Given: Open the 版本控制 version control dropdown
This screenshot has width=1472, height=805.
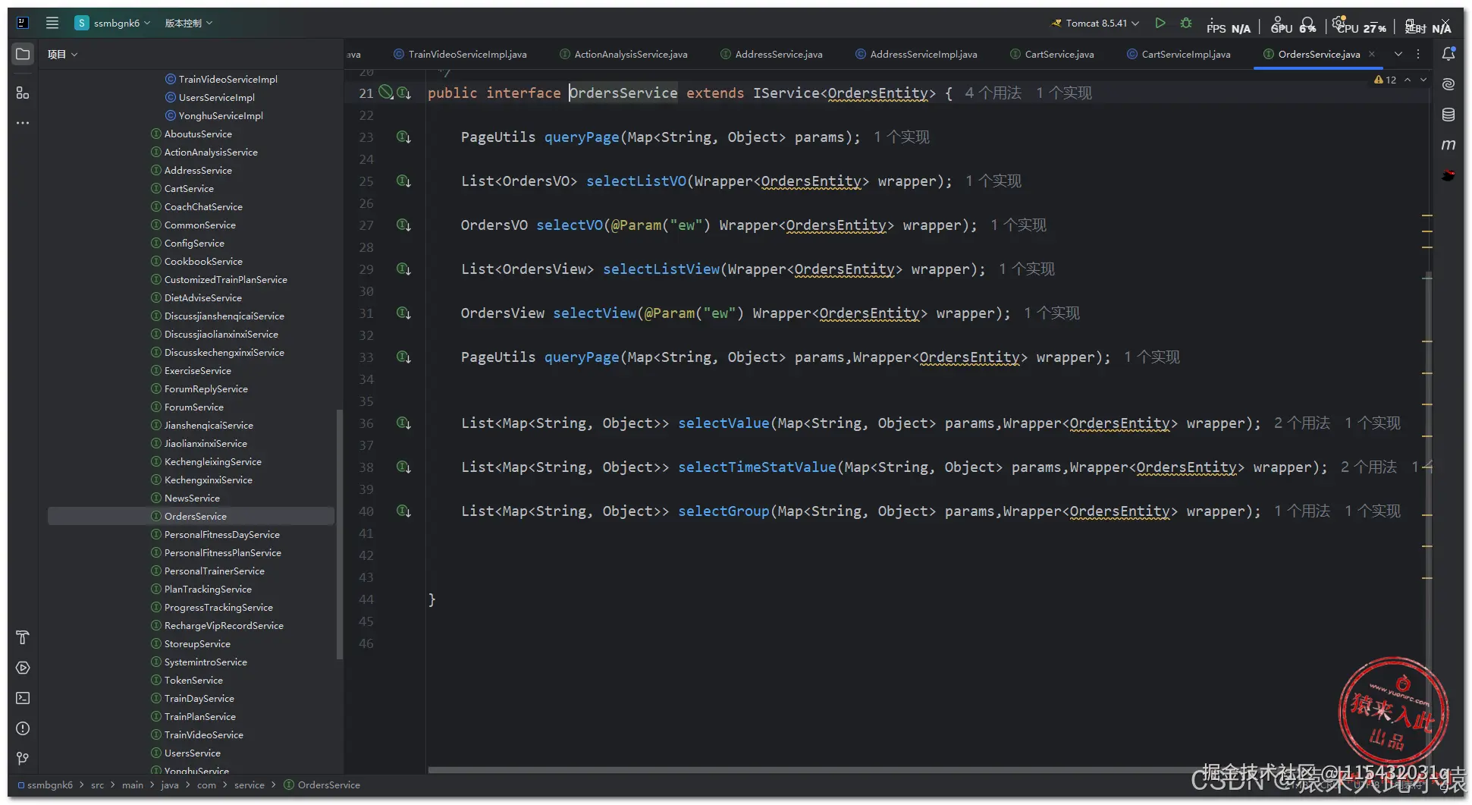Looking at the screenshot, I should tap(189, 23).
